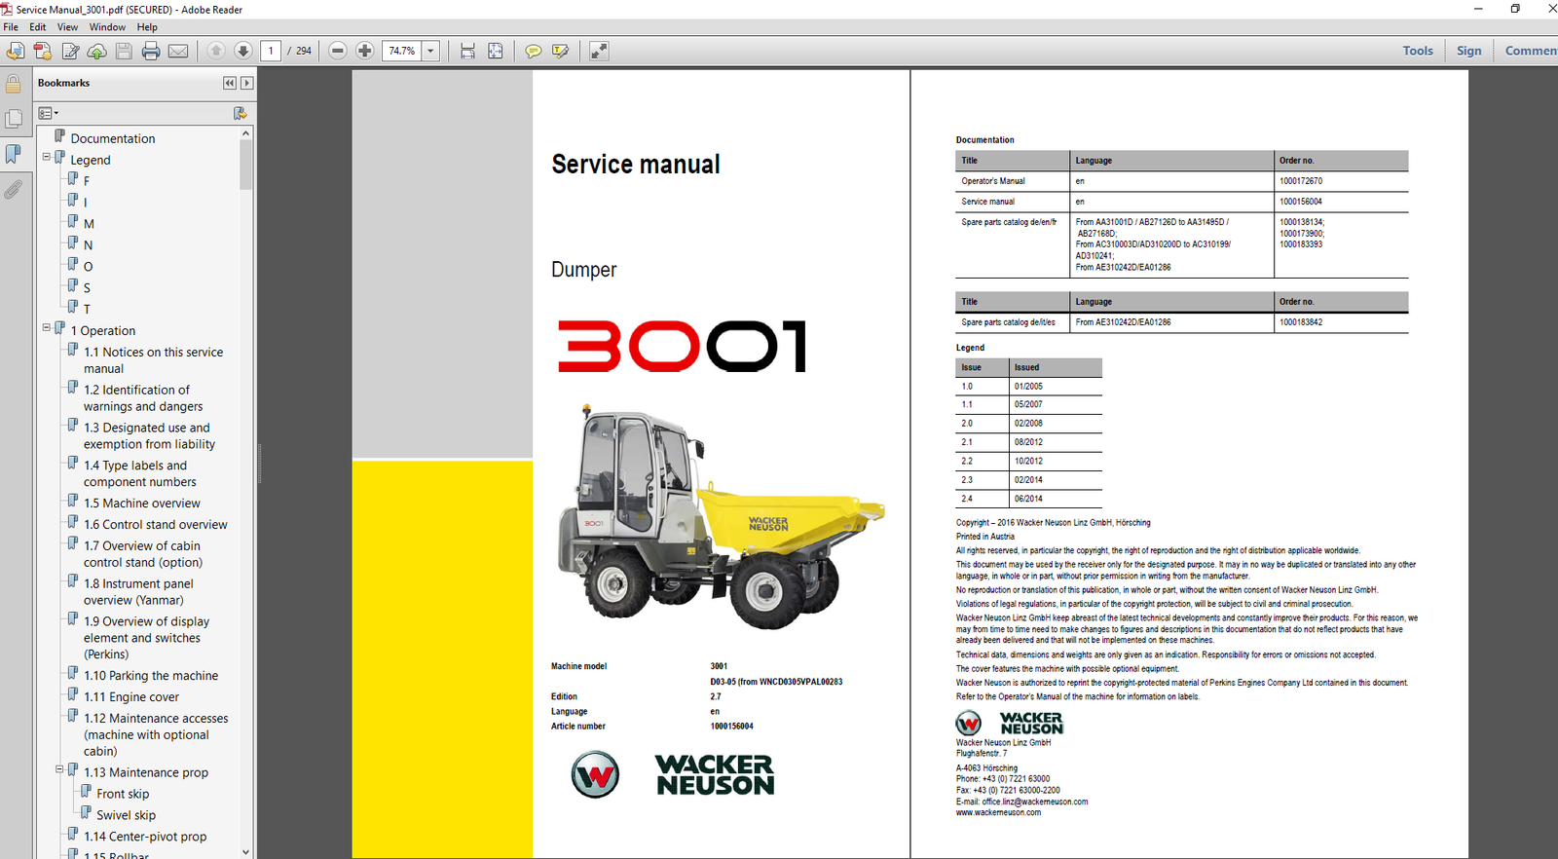1558x859 pixels.
Task: Click the current page number field
Action: 271,51
